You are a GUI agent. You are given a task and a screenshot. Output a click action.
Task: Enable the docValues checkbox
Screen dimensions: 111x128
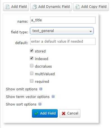[x=32, y=66]
